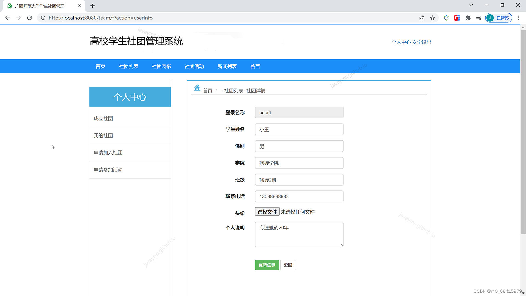Click the red FE extension icon

click(x=457, y=18)
